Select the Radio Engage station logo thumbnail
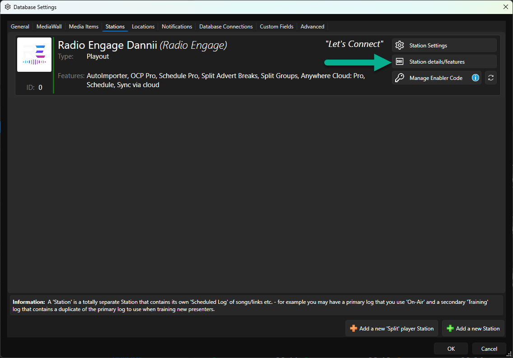The width and height of the screenshot is (513, 358). pyautogui.click(x=34, y=55)
